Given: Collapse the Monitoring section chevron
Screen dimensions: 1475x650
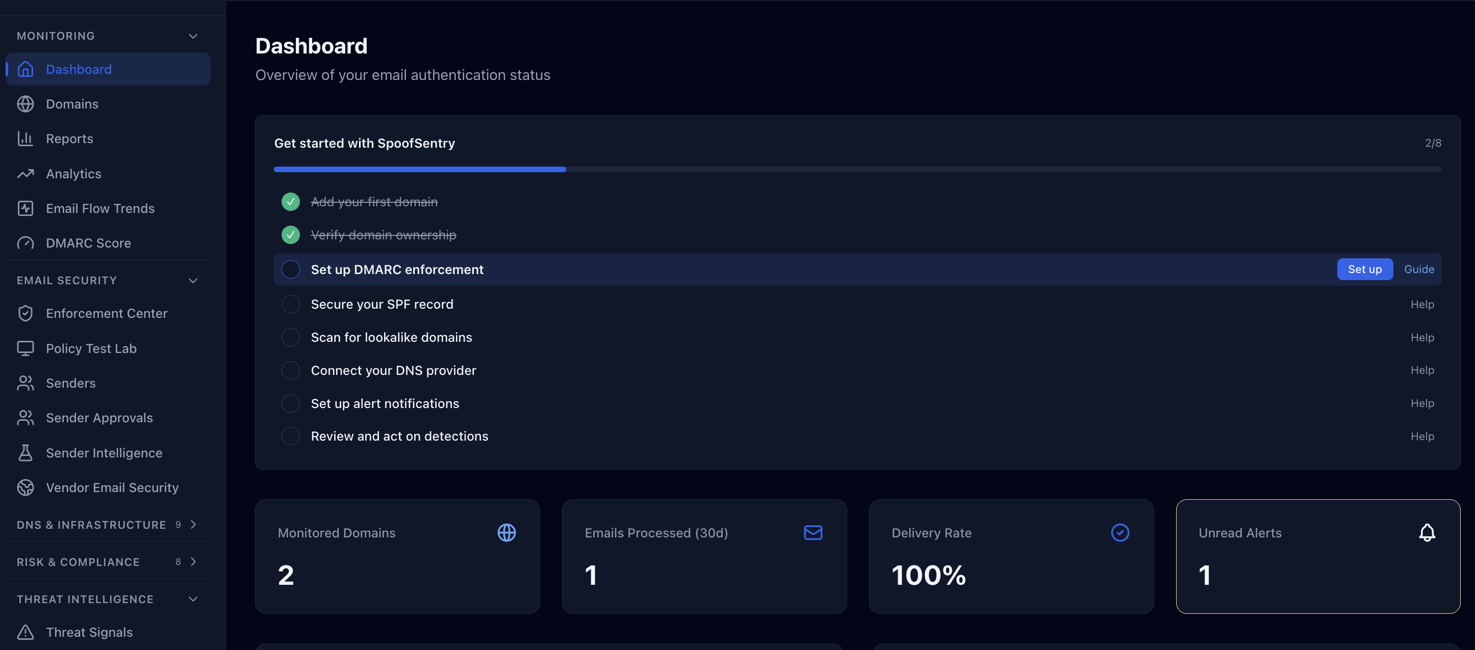Looking at the screenshot, I should point(193,36).
